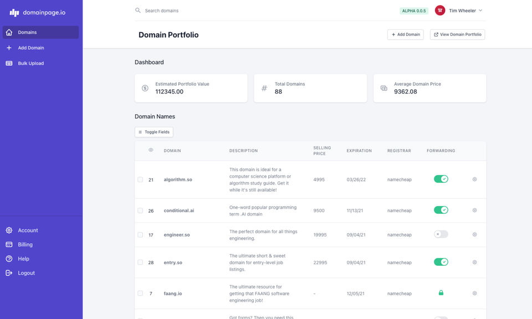
Task: Disable forwarding toggle for conditional.ai
Action: (x=441, y=210)
